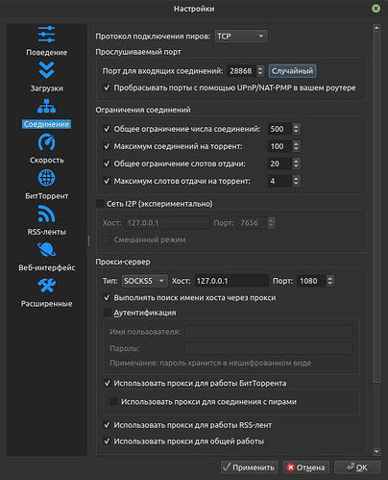Open the peer protocol TCP dropdown
The image size is (388, 480).
(x=241, y=37)
